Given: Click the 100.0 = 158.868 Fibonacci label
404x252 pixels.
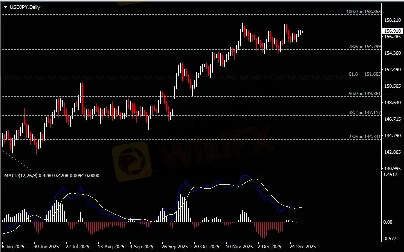Looking at the screenshot, I should pos(364,11).
